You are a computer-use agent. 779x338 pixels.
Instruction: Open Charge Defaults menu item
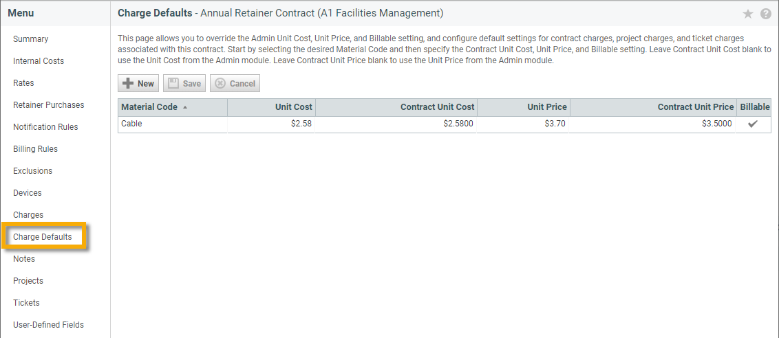[x=43, y=237]
